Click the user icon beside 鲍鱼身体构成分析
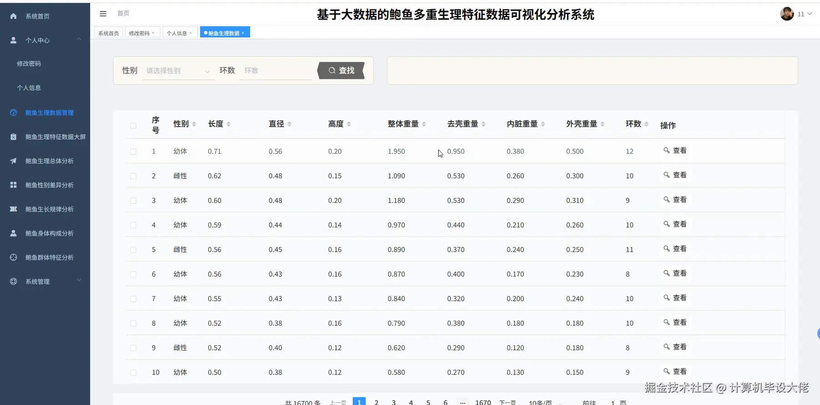 [13, 233]
